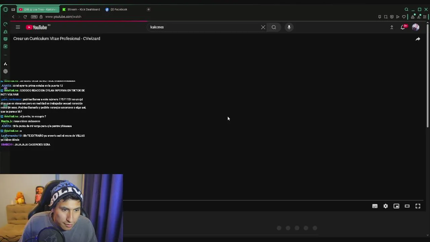Screen dimensions: 430x242
Task: Open the GX Corner gamepad icon
Action: (13, 9)
